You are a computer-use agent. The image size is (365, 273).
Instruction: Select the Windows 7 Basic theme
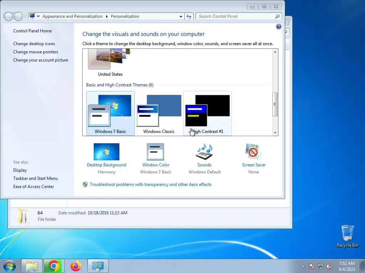[110, 113]
